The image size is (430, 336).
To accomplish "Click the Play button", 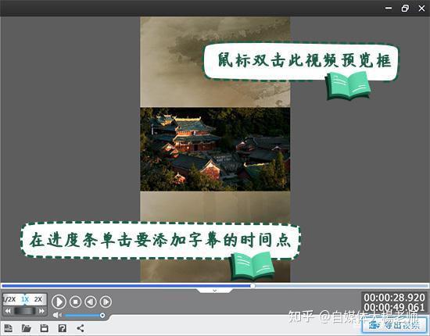I will click(59, 302).
